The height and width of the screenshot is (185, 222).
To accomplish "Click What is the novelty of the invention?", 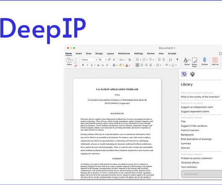I will coord(200,97).
